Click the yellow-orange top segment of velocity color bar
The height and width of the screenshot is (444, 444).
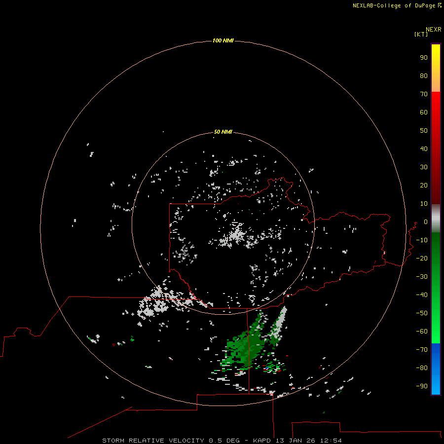coord(436,68)
